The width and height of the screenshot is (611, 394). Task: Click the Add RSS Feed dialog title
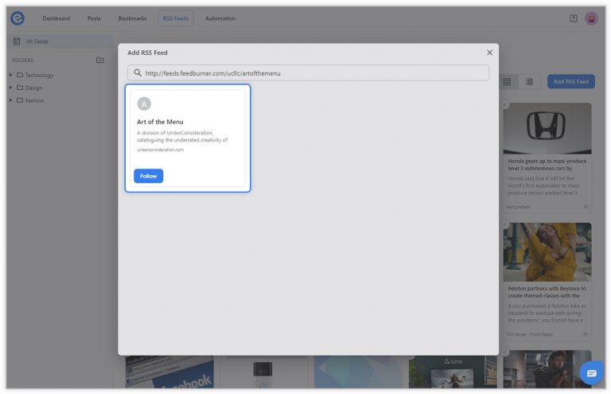[x=147, y=53]
